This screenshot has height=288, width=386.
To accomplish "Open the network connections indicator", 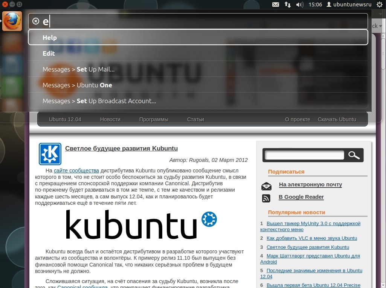I will click(288, 5).
